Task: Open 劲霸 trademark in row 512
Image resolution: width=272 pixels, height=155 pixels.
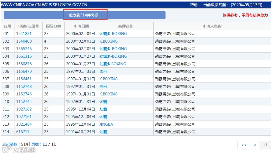Action: pyautogui.click(x=103, y=117)
